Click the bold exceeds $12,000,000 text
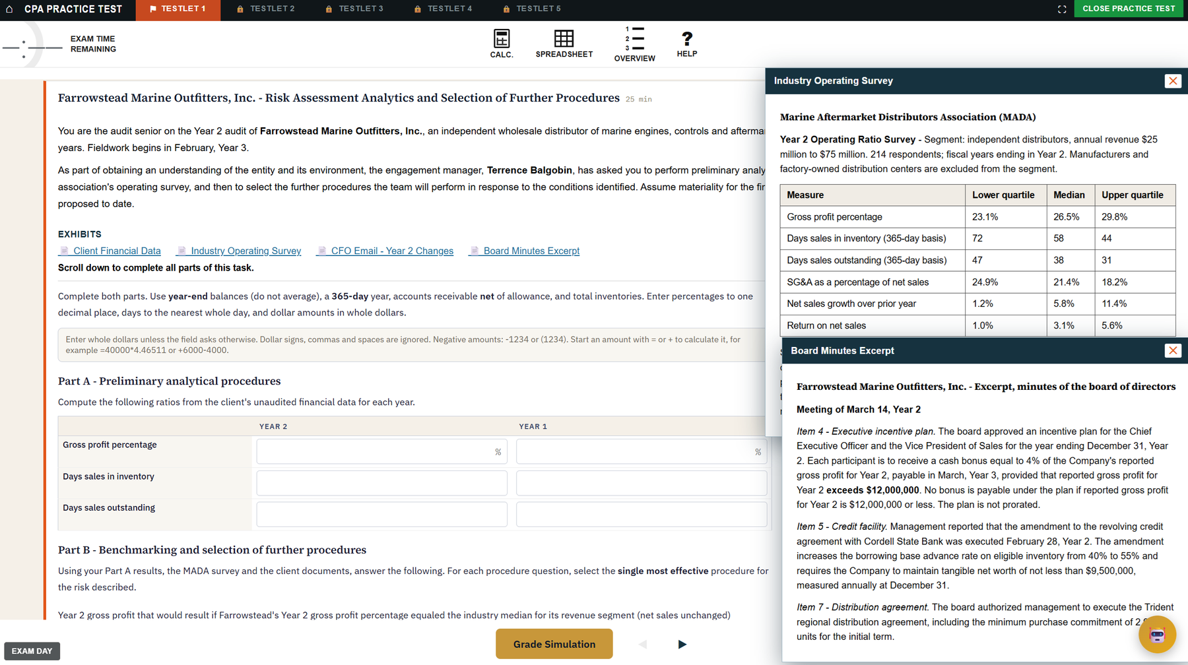This screenshot has height=665, width=1188. coord(873,490)
